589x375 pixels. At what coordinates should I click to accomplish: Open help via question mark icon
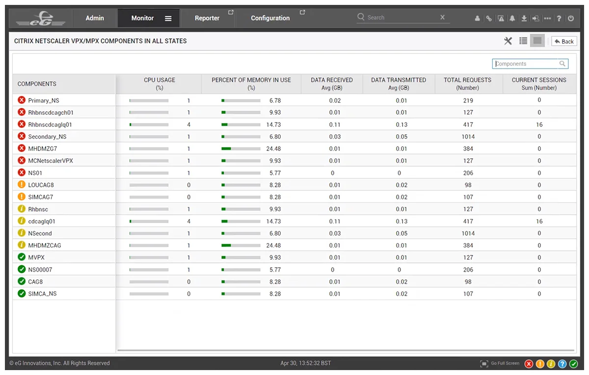point(559,19)
